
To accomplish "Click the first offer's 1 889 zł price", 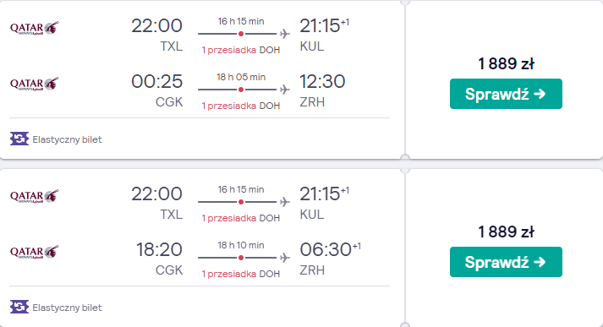I will pyautogui.click(x=506, y=63).
